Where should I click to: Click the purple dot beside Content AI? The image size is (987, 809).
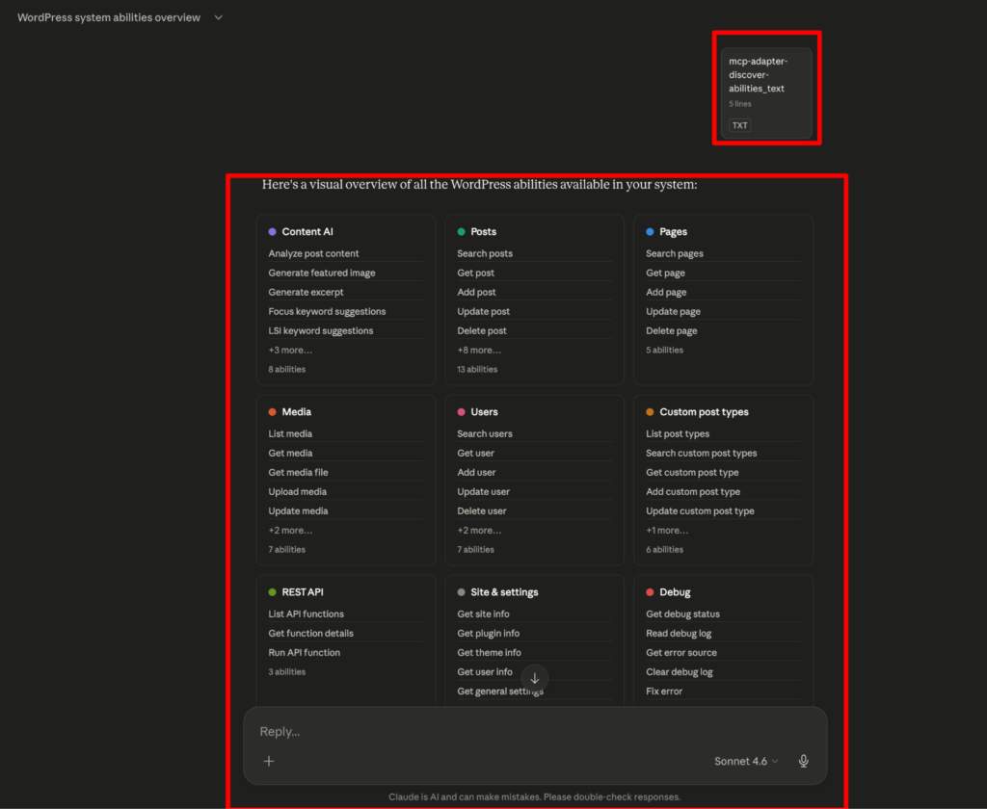coord(273,231)
